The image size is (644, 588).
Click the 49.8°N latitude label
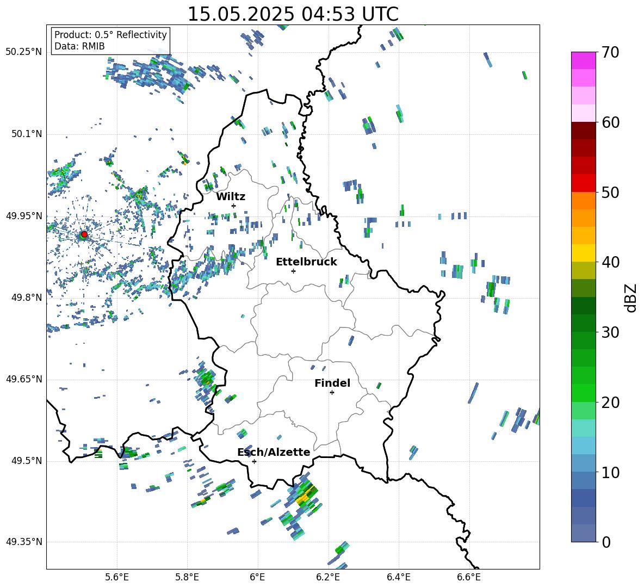26,298
